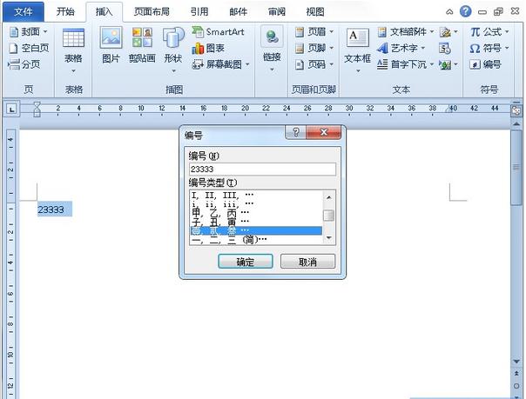The width and height of the screenshot is (526, 399).
Task: Open the 链接 links menu
Action: click(x=272, y=49)
